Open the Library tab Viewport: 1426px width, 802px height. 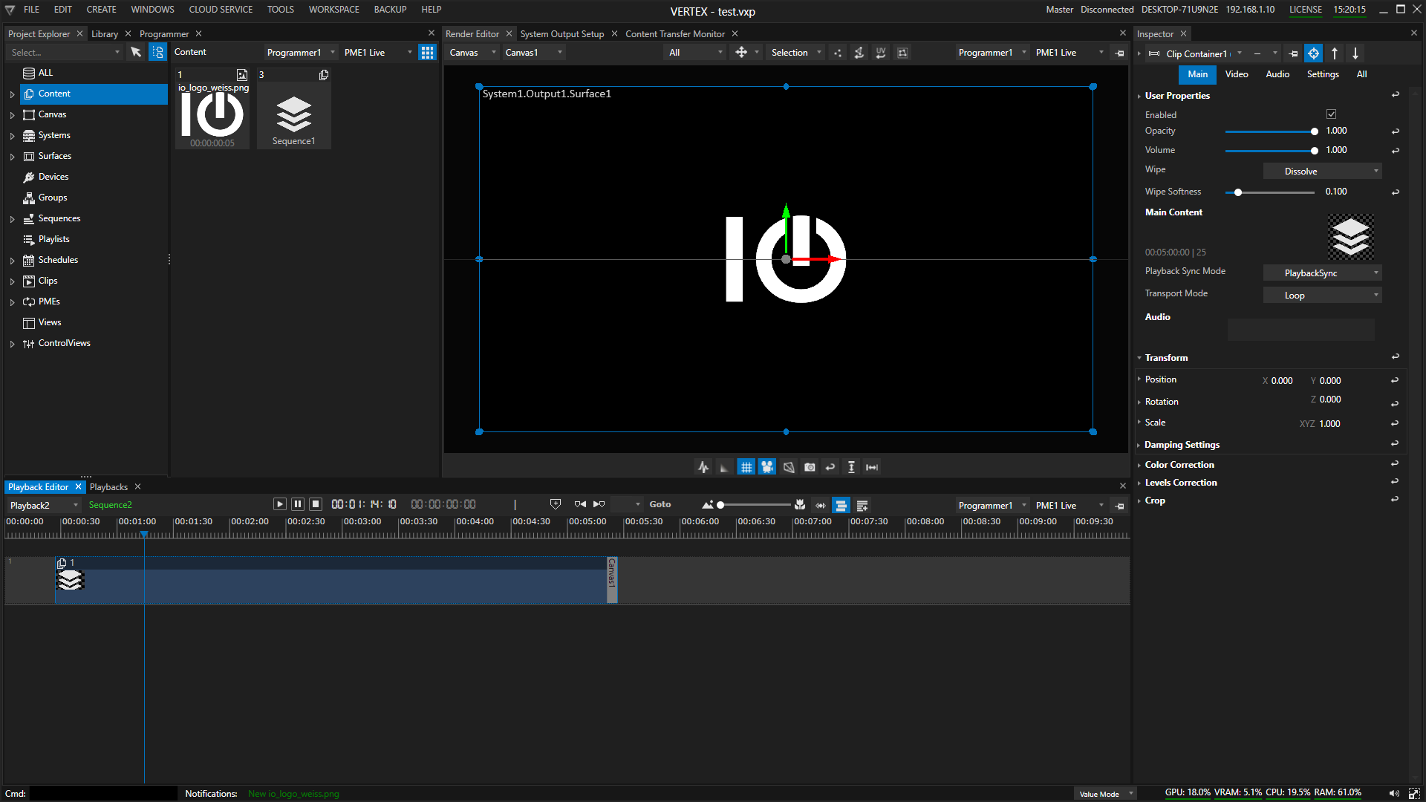click(105, 34)
